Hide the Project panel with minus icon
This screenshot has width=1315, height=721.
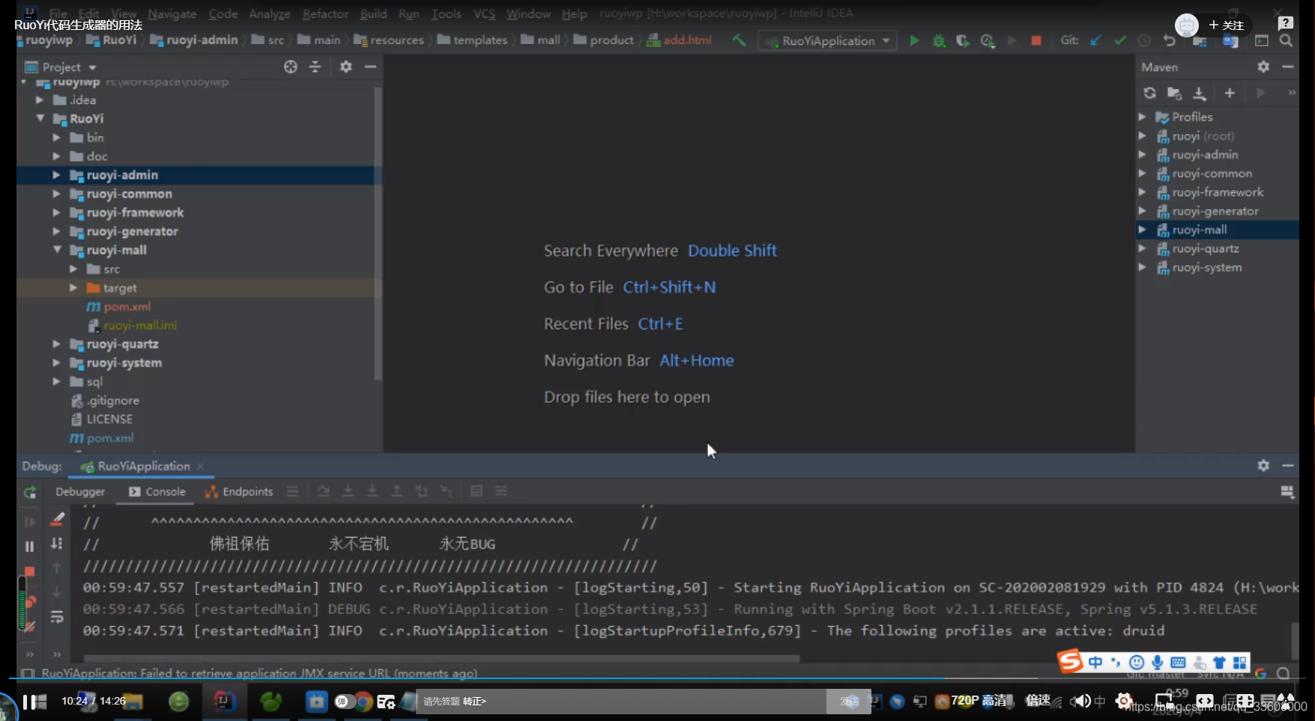click(x=370, y=67)
